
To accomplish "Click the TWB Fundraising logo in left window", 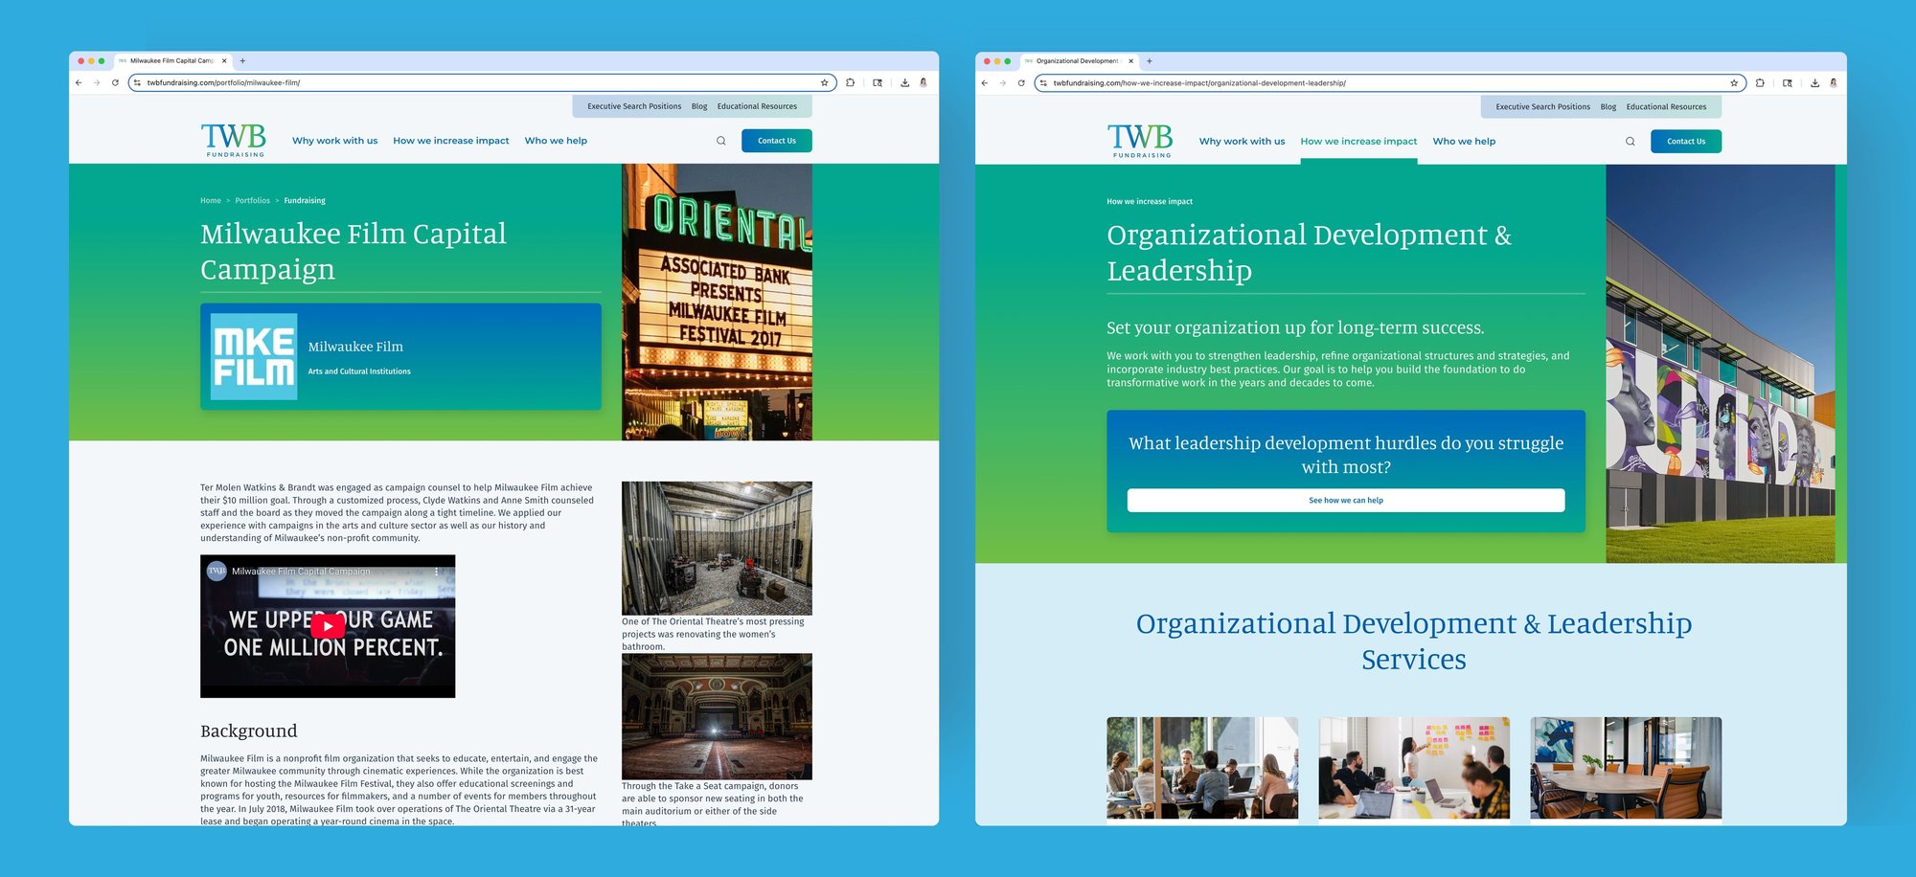I will 233,140.
